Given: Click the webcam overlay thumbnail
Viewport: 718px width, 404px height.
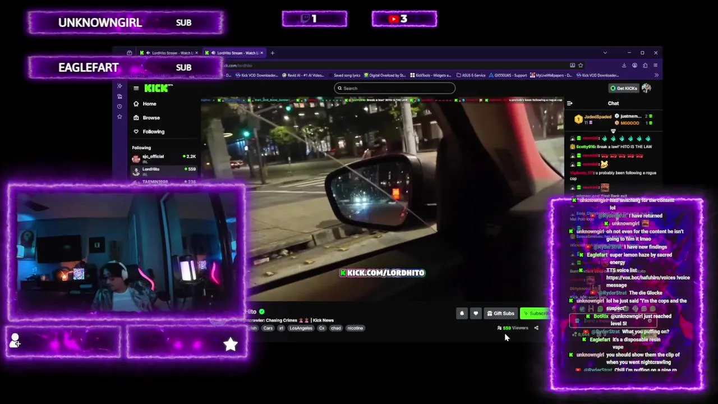Looking at the screenshot, I should pos(126,252).
